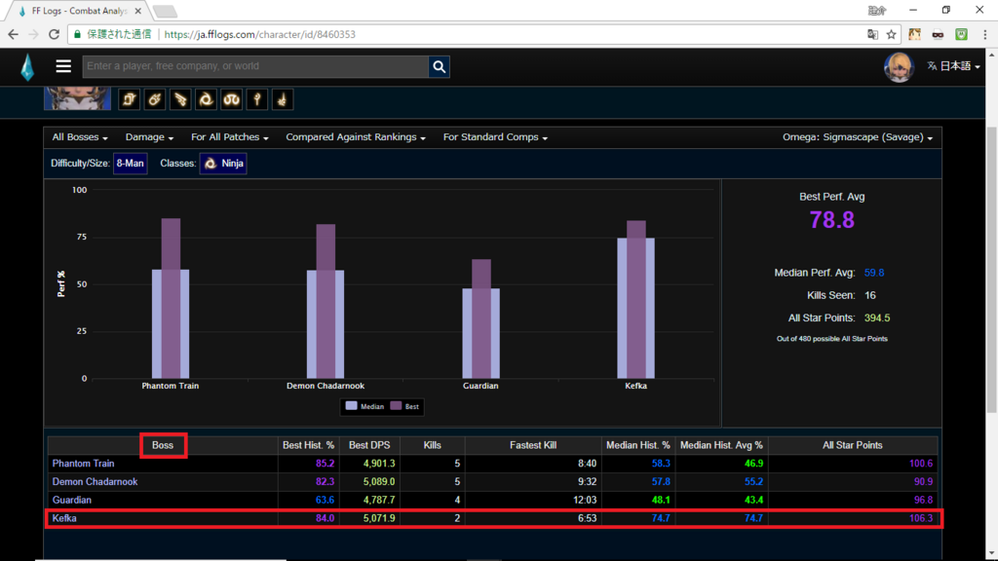Reload the page with refresh icon
The height and width of the screenshot is (561, 998).
click(x=55, y=34)
